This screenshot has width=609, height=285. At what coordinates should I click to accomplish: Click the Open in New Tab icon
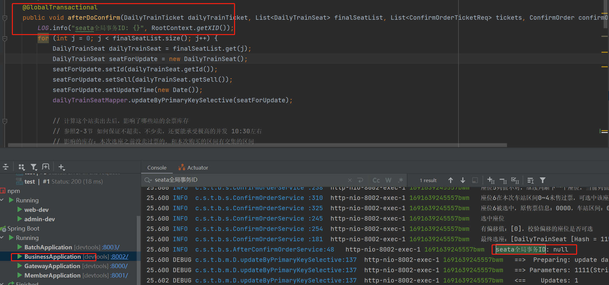[46, 167]
